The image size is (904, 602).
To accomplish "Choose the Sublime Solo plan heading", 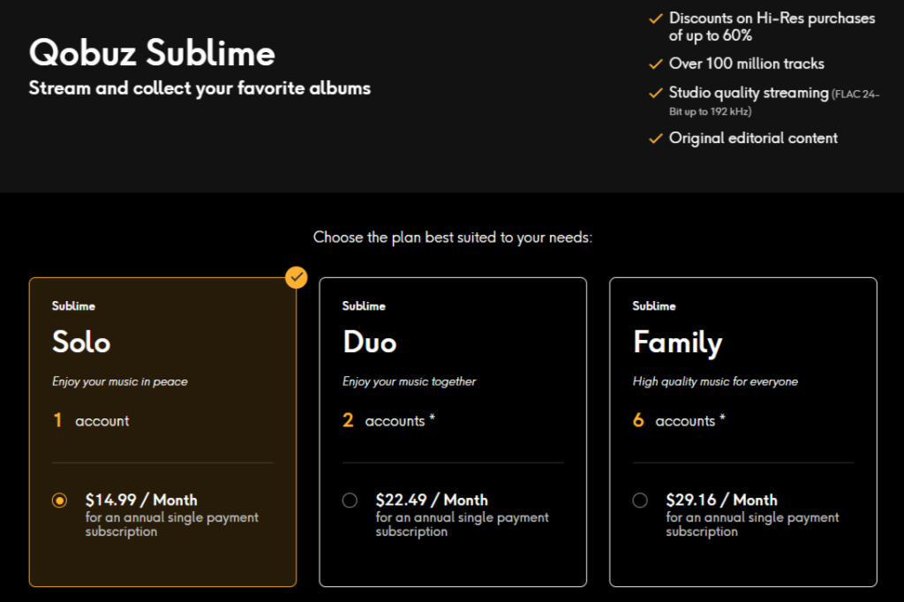I will coord(81,342).
